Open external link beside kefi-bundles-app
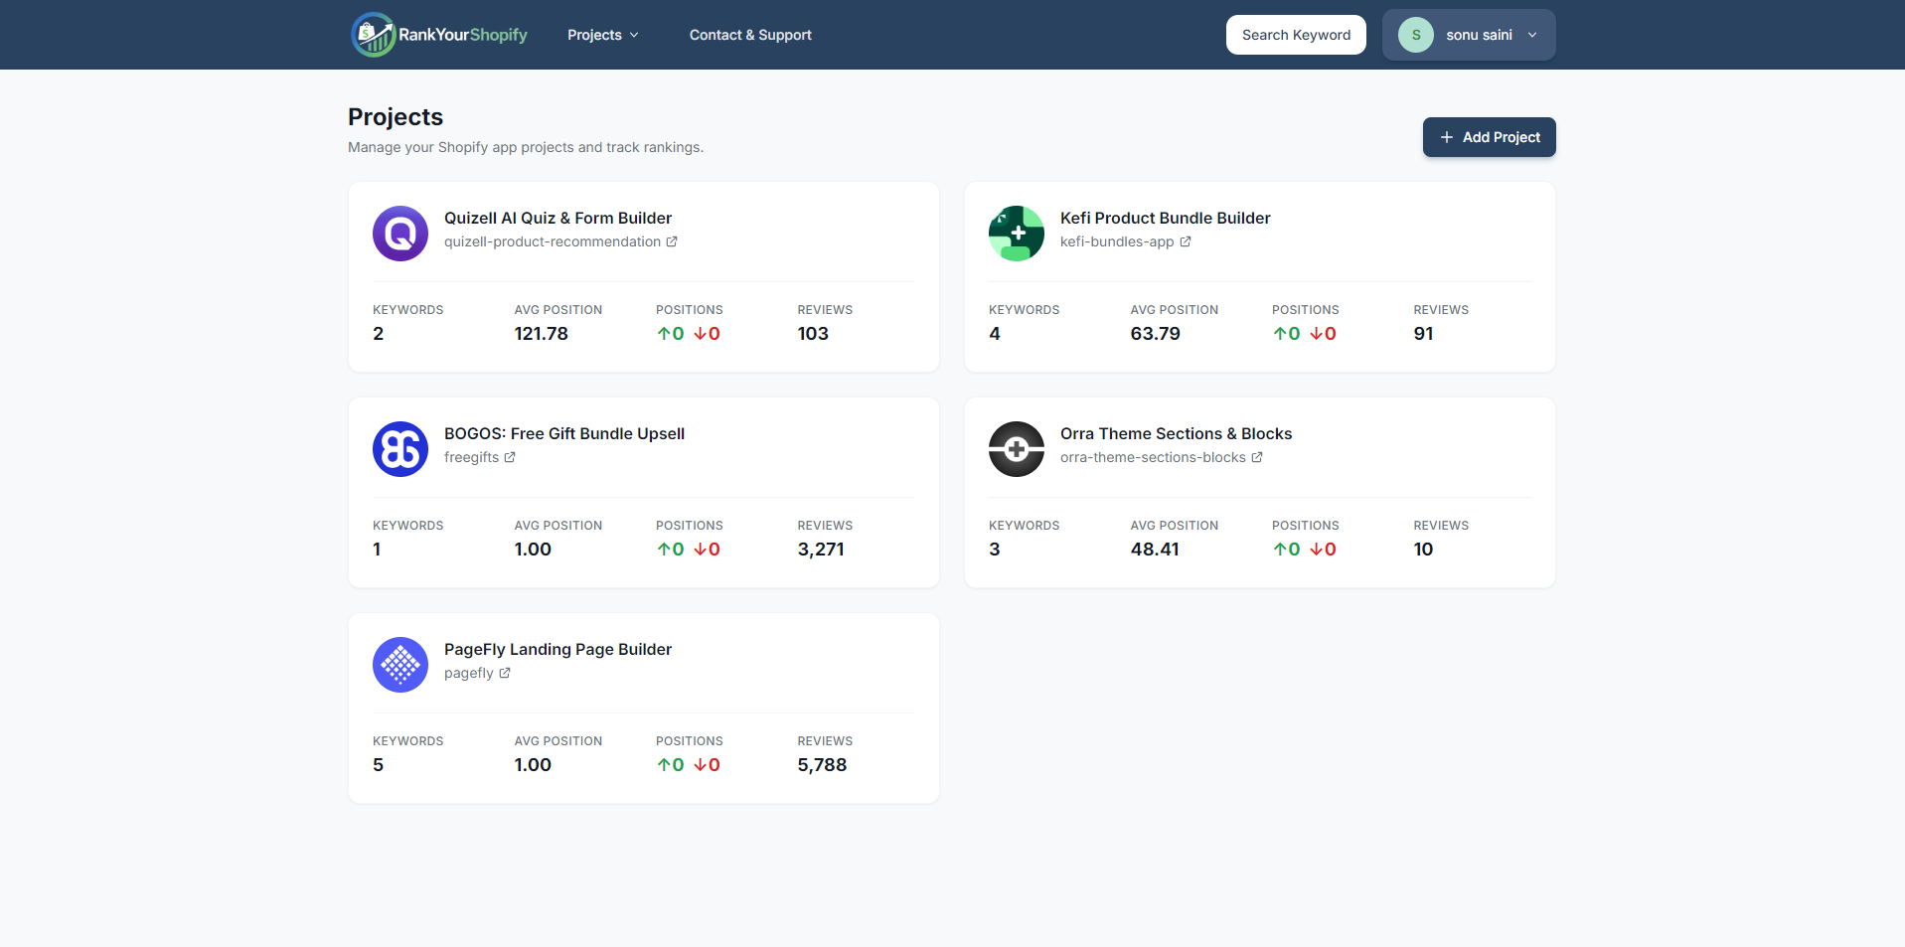1905x947 pixels. click(1185, 241)
